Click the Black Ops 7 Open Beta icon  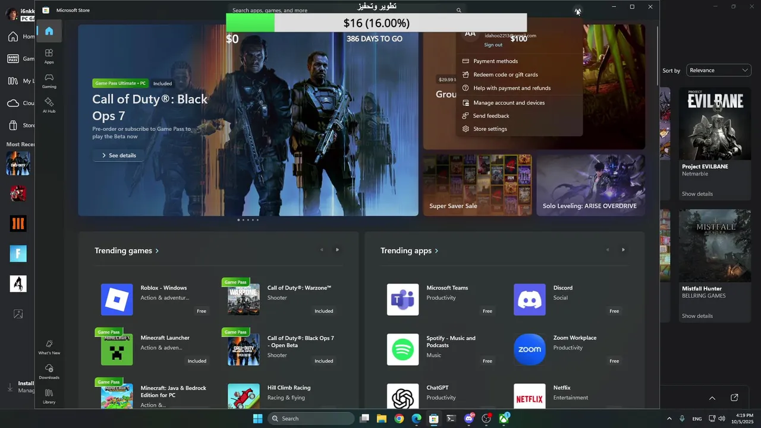tap(244, 349)
